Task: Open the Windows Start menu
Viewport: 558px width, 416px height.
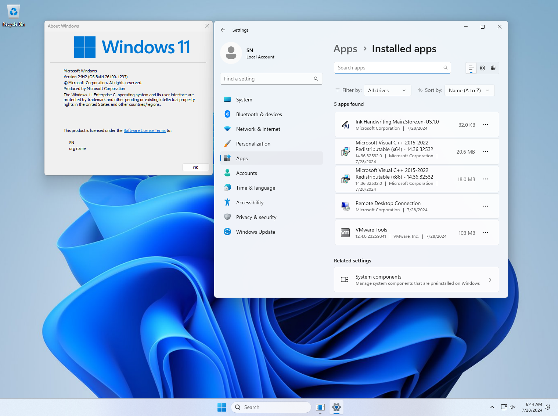Action: (222, 407)
